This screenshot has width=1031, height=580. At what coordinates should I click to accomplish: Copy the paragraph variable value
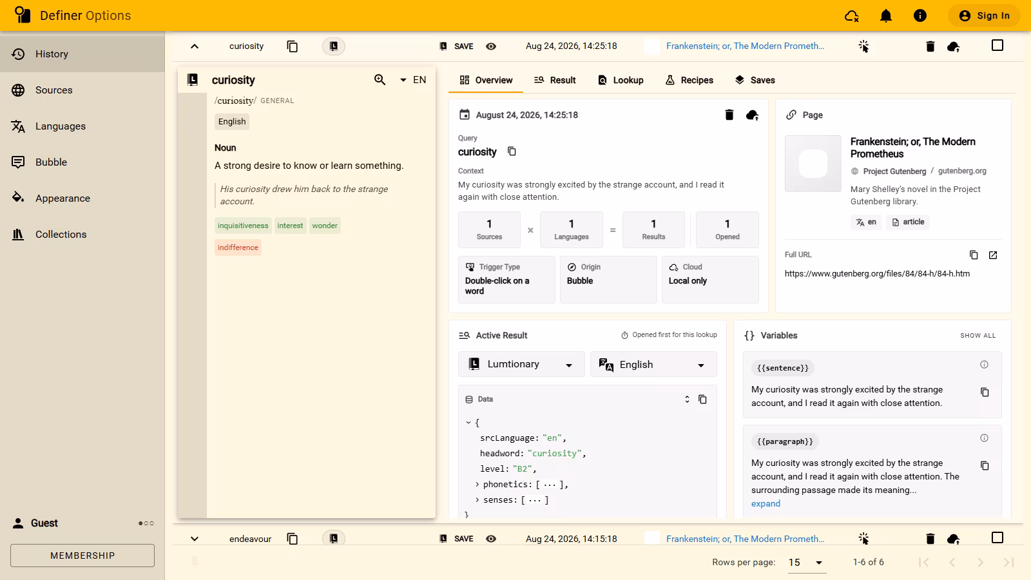[x=985, y=465]
